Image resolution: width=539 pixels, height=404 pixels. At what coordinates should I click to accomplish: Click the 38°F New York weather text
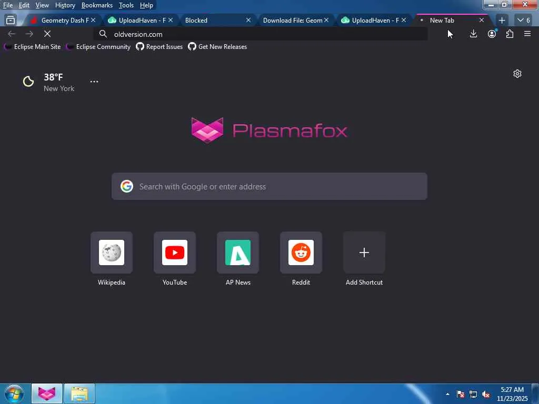[x=59, y=83]
